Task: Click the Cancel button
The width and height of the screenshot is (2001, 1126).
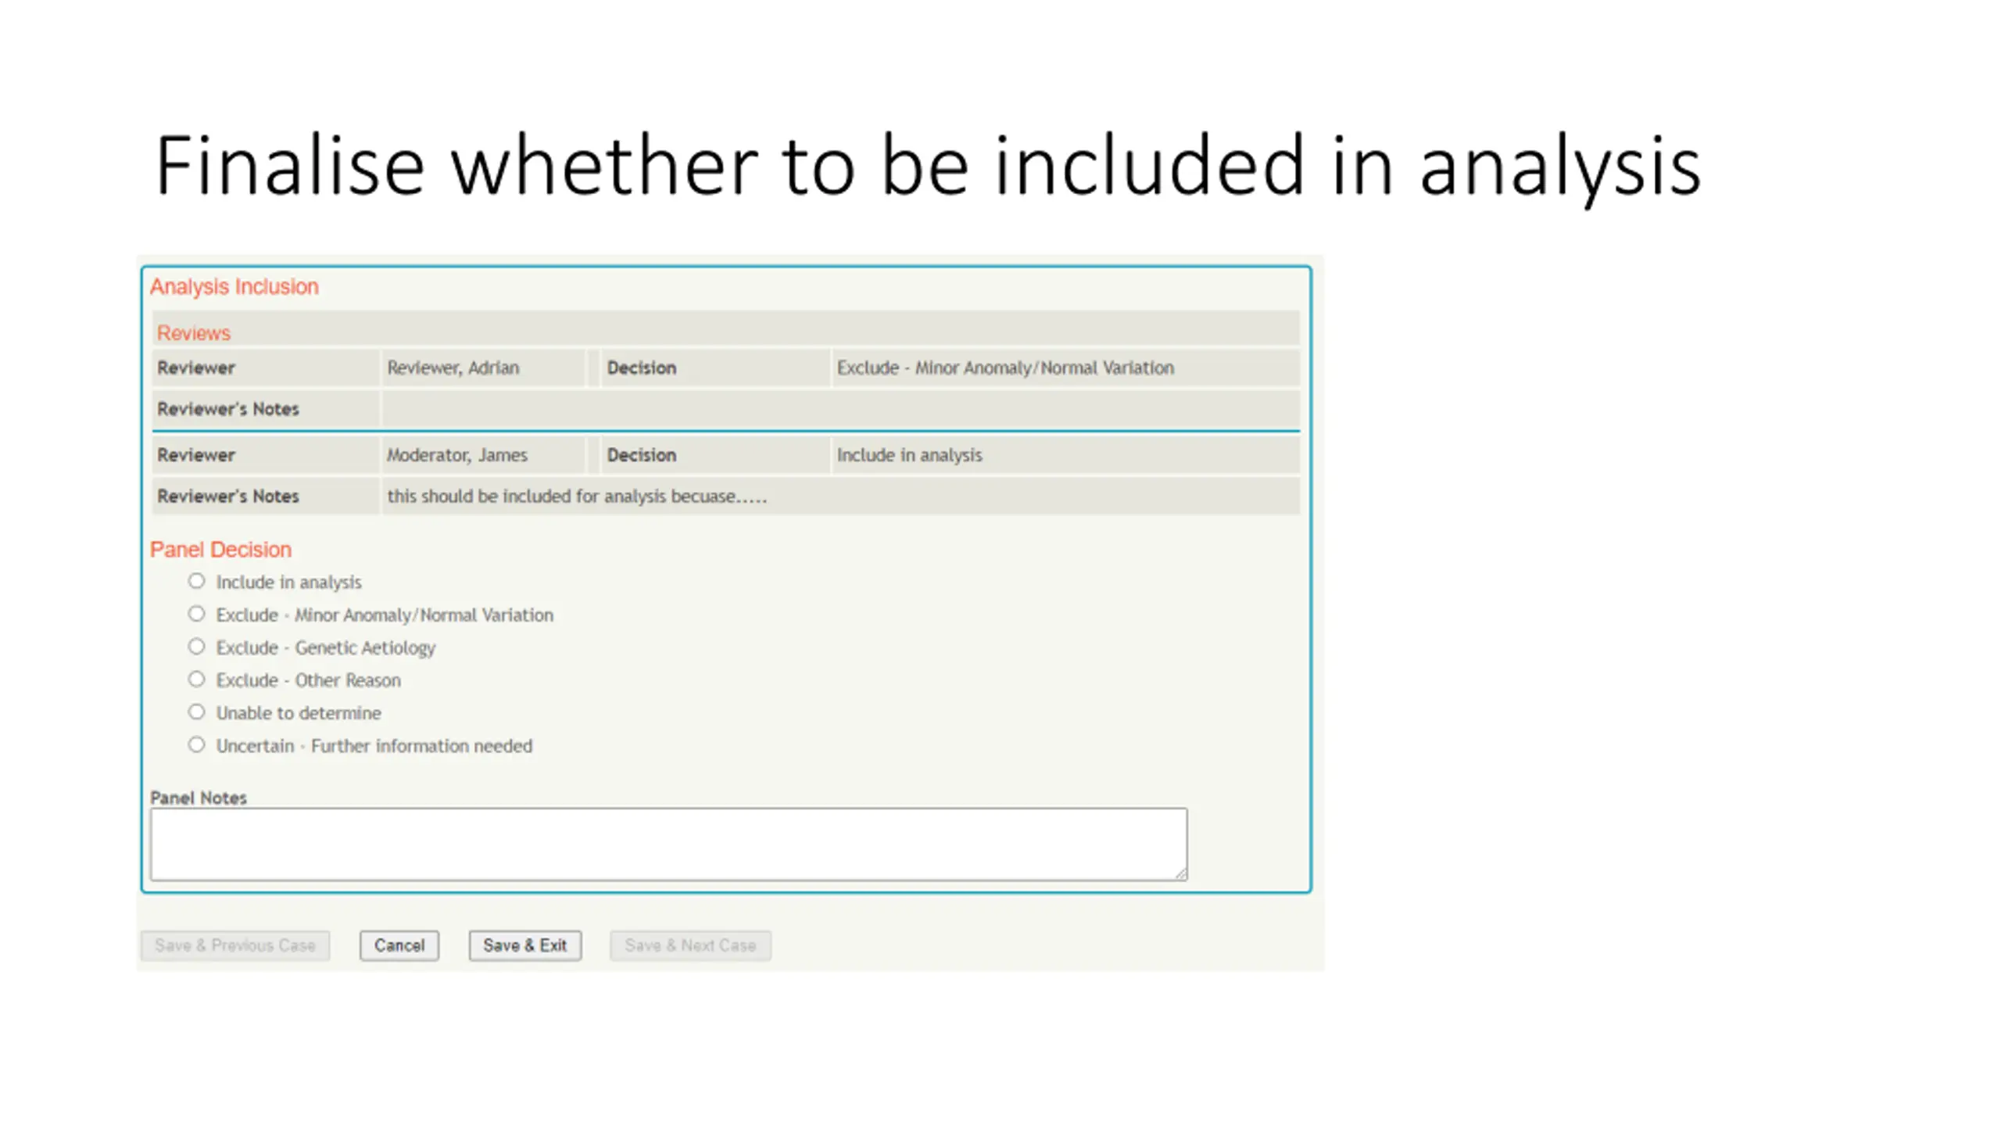Action: [x=399, y=945]
